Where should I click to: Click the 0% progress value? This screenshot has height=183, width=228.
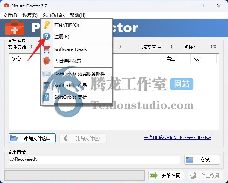(214, 47)
